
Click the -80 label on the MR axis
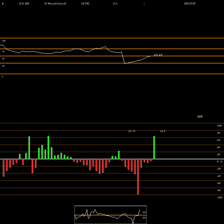click(x=219, y=190)
